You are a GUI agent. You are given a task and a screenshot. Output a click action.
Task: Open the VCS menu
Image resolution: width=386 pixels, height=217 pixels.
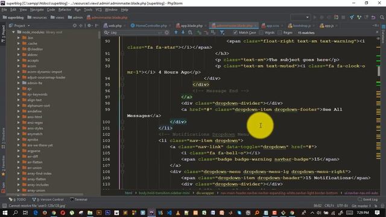pos(98,10)
